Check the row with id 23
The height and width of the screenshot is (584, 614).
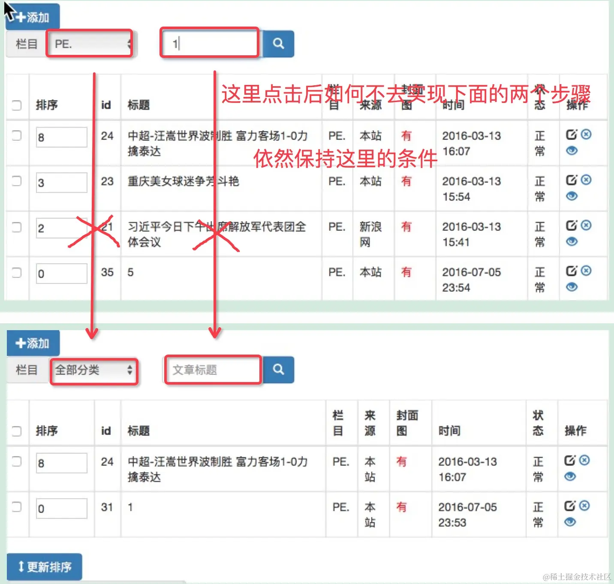pyautogui.click(x=17, y=181)
